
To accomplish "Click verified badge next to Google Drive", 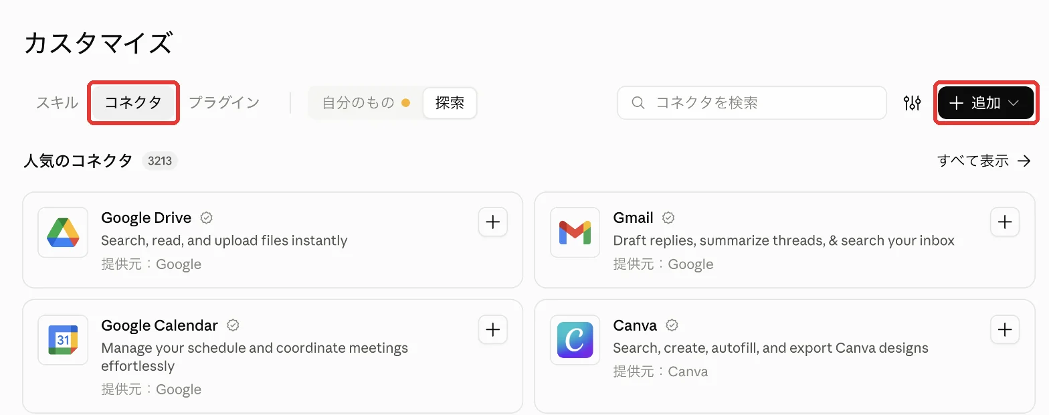I will (207, 218).
